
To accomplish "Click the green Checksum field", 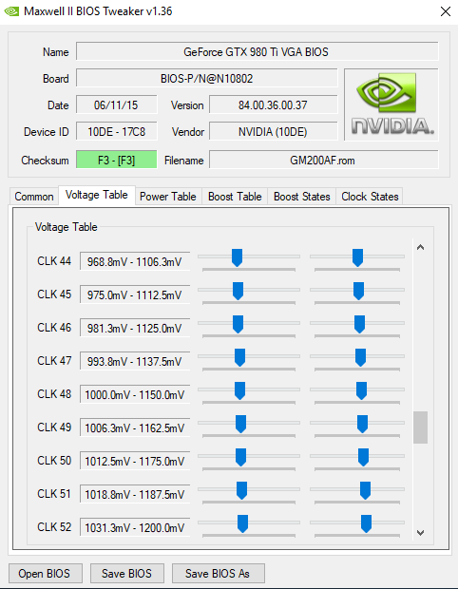I will click(x=117, y=161).
